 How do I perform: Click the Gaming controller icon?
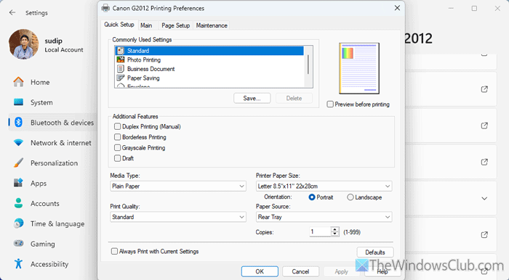click(x=18, y=244)
